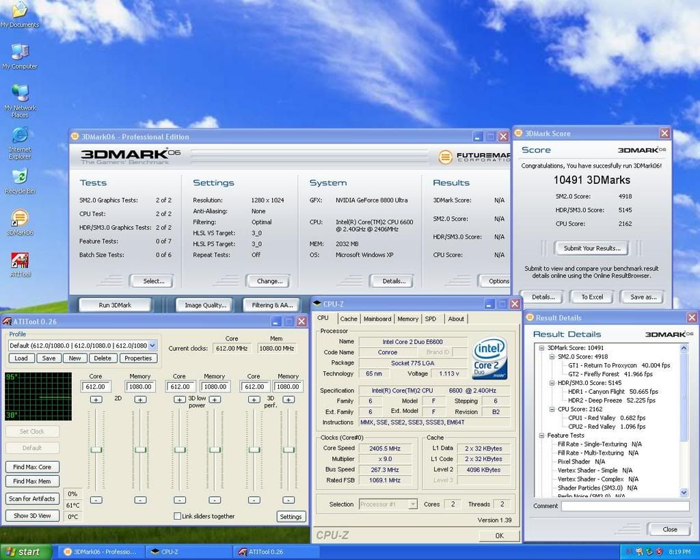This screenshot has width=700, height=560.
Task: Click the Comment input field
Action: tap(625, 507)
